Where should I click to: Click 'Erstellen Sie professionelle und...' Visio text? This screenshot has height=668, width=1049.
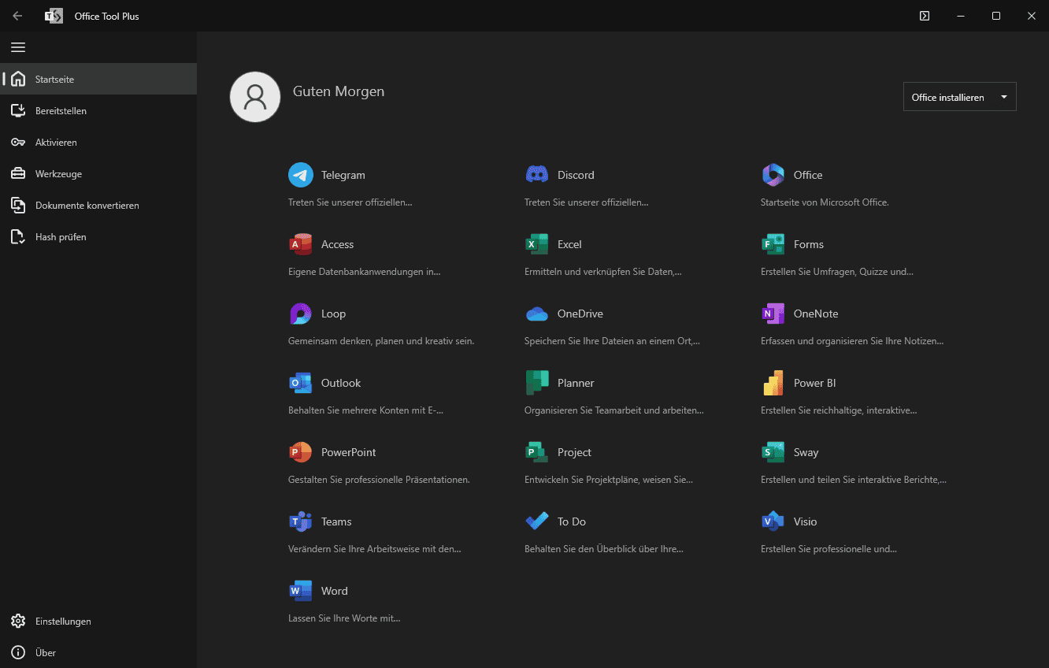[828, 549]
